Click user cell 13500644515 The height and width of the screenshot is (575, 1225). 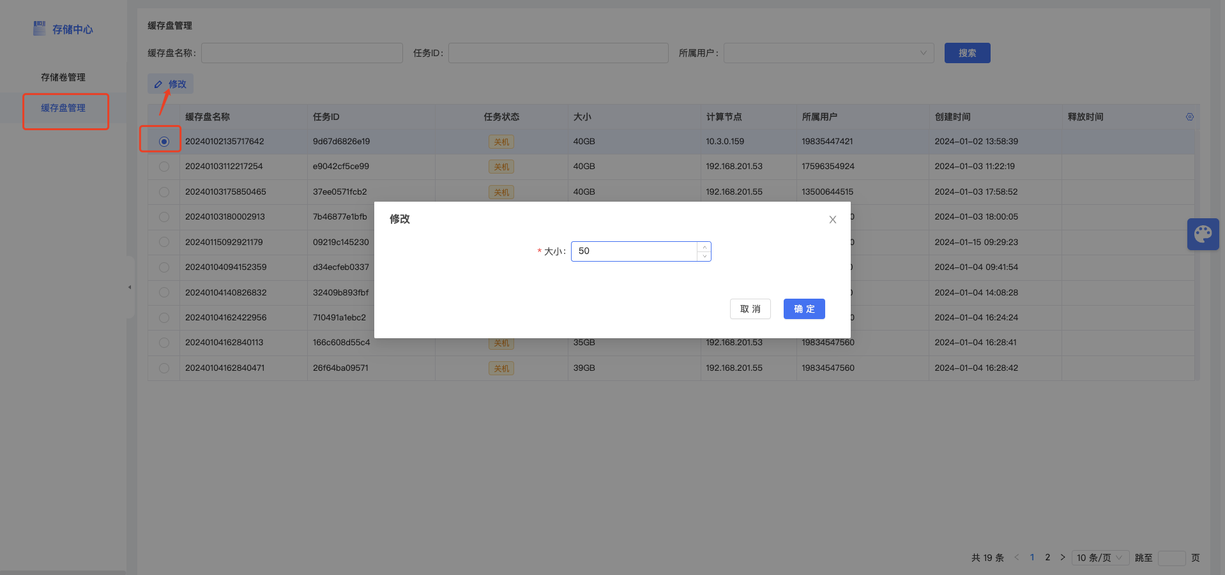827,191
